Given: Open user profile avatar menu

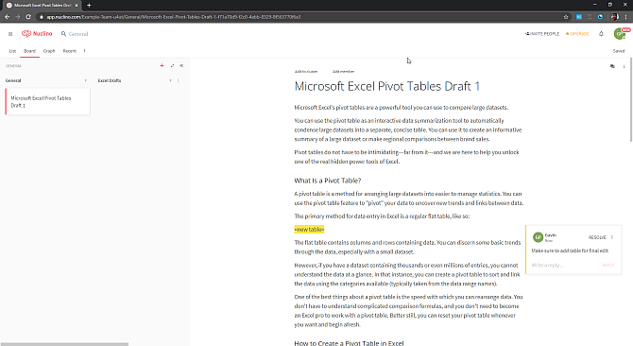Looking at the screenshot, I should (x=619, y=34).
